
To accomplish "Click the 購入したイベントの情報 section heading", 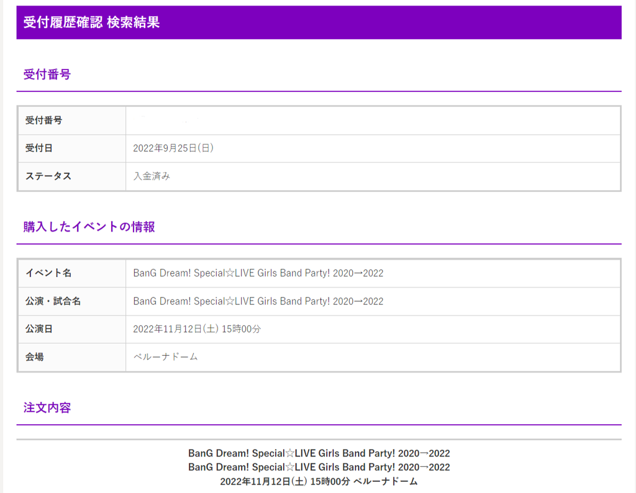I will tap(89, 227).
